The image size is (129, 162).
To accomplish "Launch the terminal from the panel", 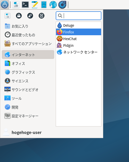I will tap(25, 5).
